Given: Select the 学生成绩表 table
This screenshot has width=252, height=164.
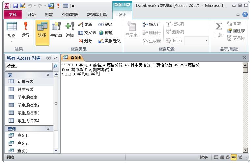Looking at the screenshot, I should click(x=29, y=97).
